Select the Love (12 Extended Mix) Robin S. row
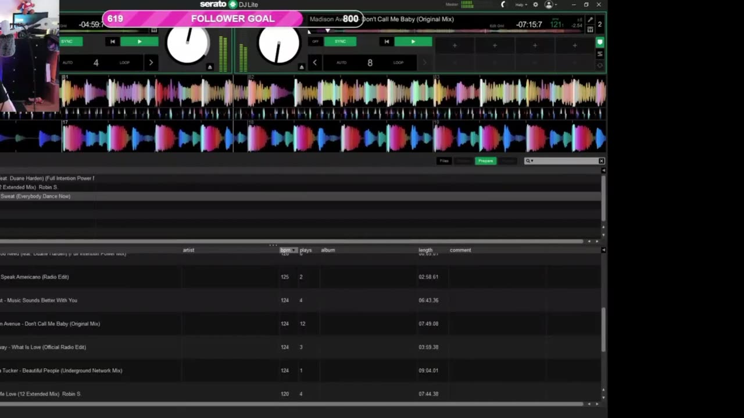Viewport: 744px width, 418px height. [301, 394]
